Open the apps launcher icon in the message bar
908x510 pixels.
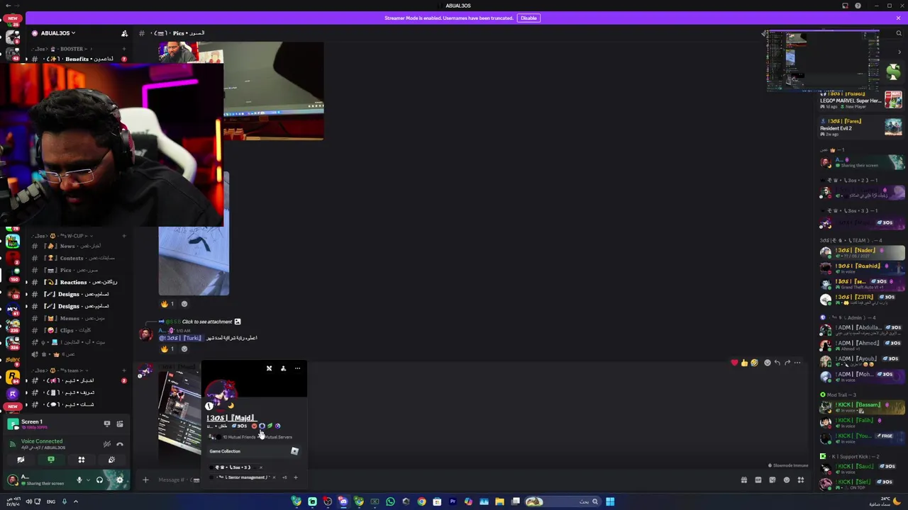point(801,480)
